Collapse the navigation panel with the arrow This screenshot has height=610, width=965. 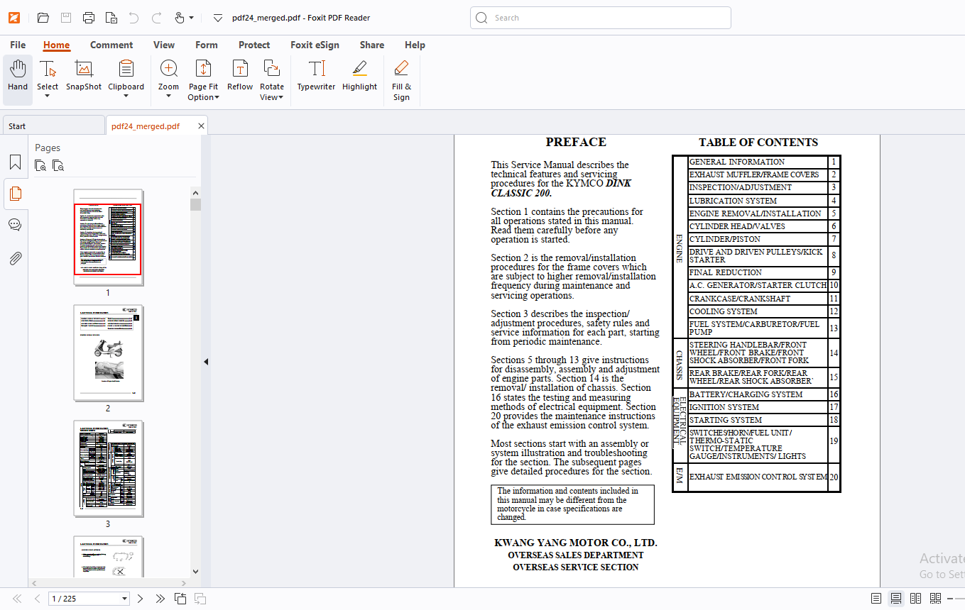(x=206, y=362)
